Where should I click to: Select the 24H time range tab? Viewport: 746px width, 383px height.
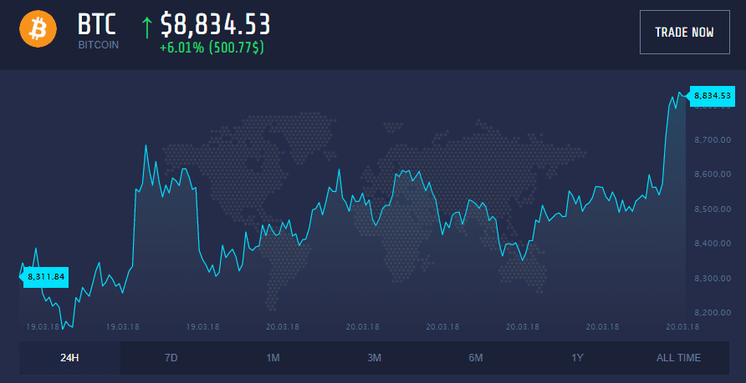click(x=70, y=358)
